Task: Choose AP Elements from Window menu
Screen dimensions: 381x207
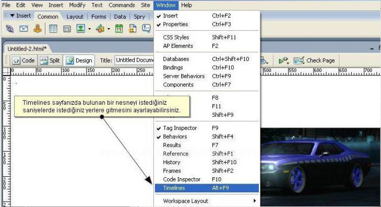Action: click(207, 46)
